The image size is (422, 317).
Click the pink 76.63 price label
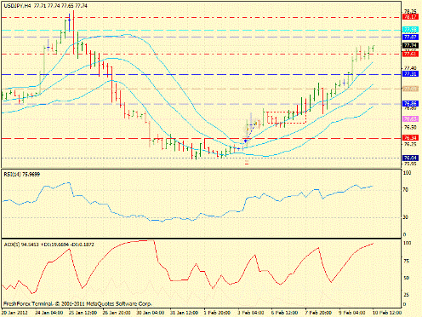410,119
